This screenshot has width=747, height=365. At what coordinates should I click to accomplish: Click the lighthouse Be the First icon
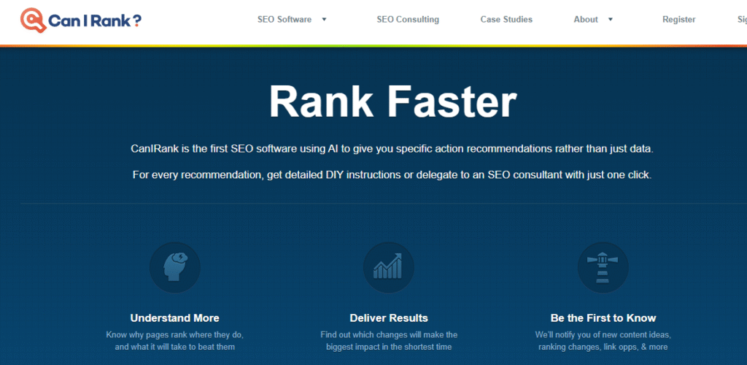(603, 267)
